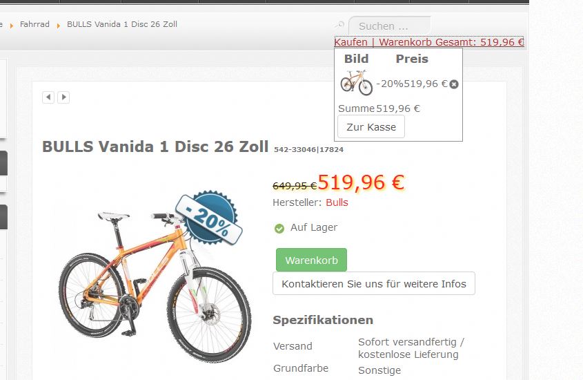The height and width of the screenshot is (380, 583).
Task: Click the next product arrow
Action: [63, 97]
